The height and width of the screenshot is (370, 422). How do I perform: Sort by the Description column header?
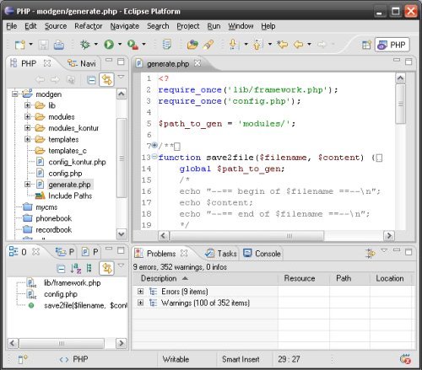pyautogui.click(x=204, y=278)
